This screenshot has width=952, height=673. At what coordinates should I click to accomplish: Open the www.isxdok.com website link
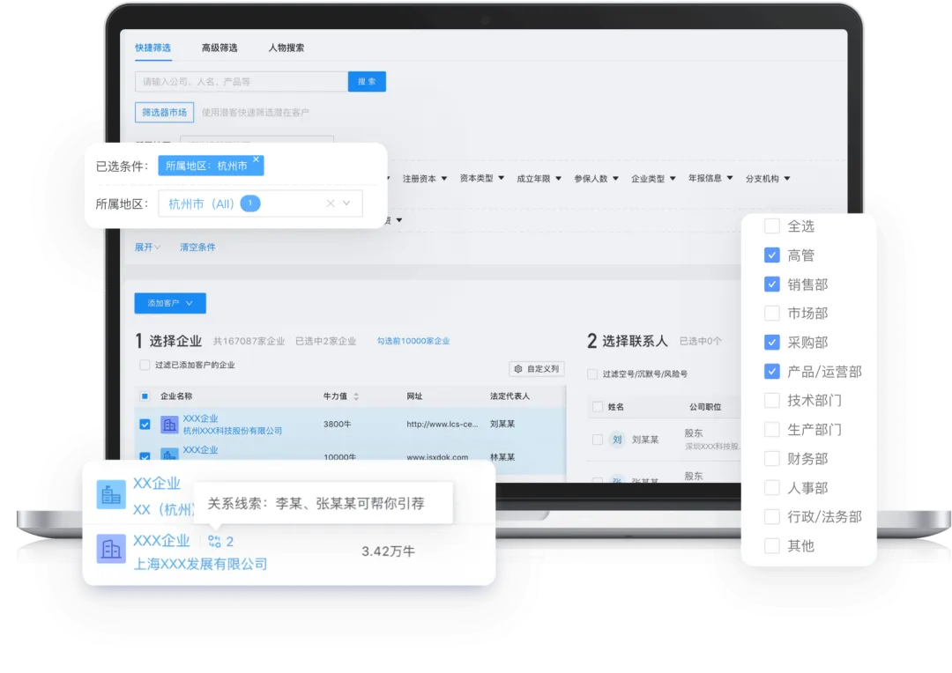click(437, 457)
